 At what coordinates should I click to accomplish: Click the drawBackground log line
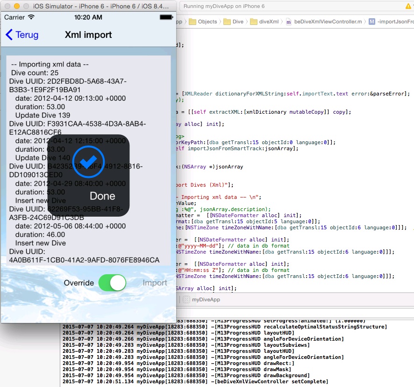point(186,375)
